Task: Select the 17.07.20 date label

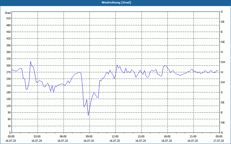Action: click(x=219, y=141)
